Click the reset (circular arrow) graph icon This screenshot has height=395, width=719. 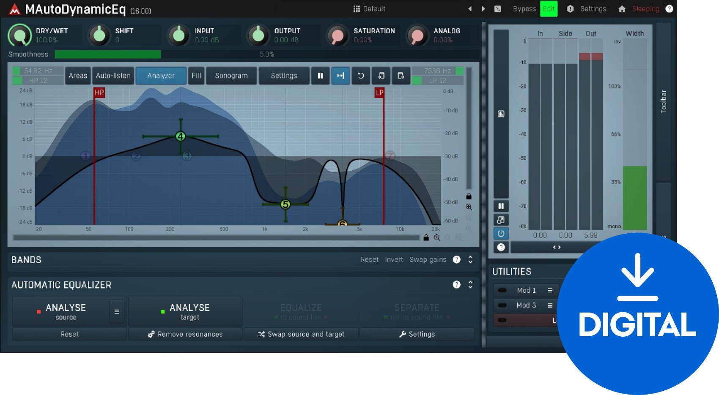tap(360, 76)
